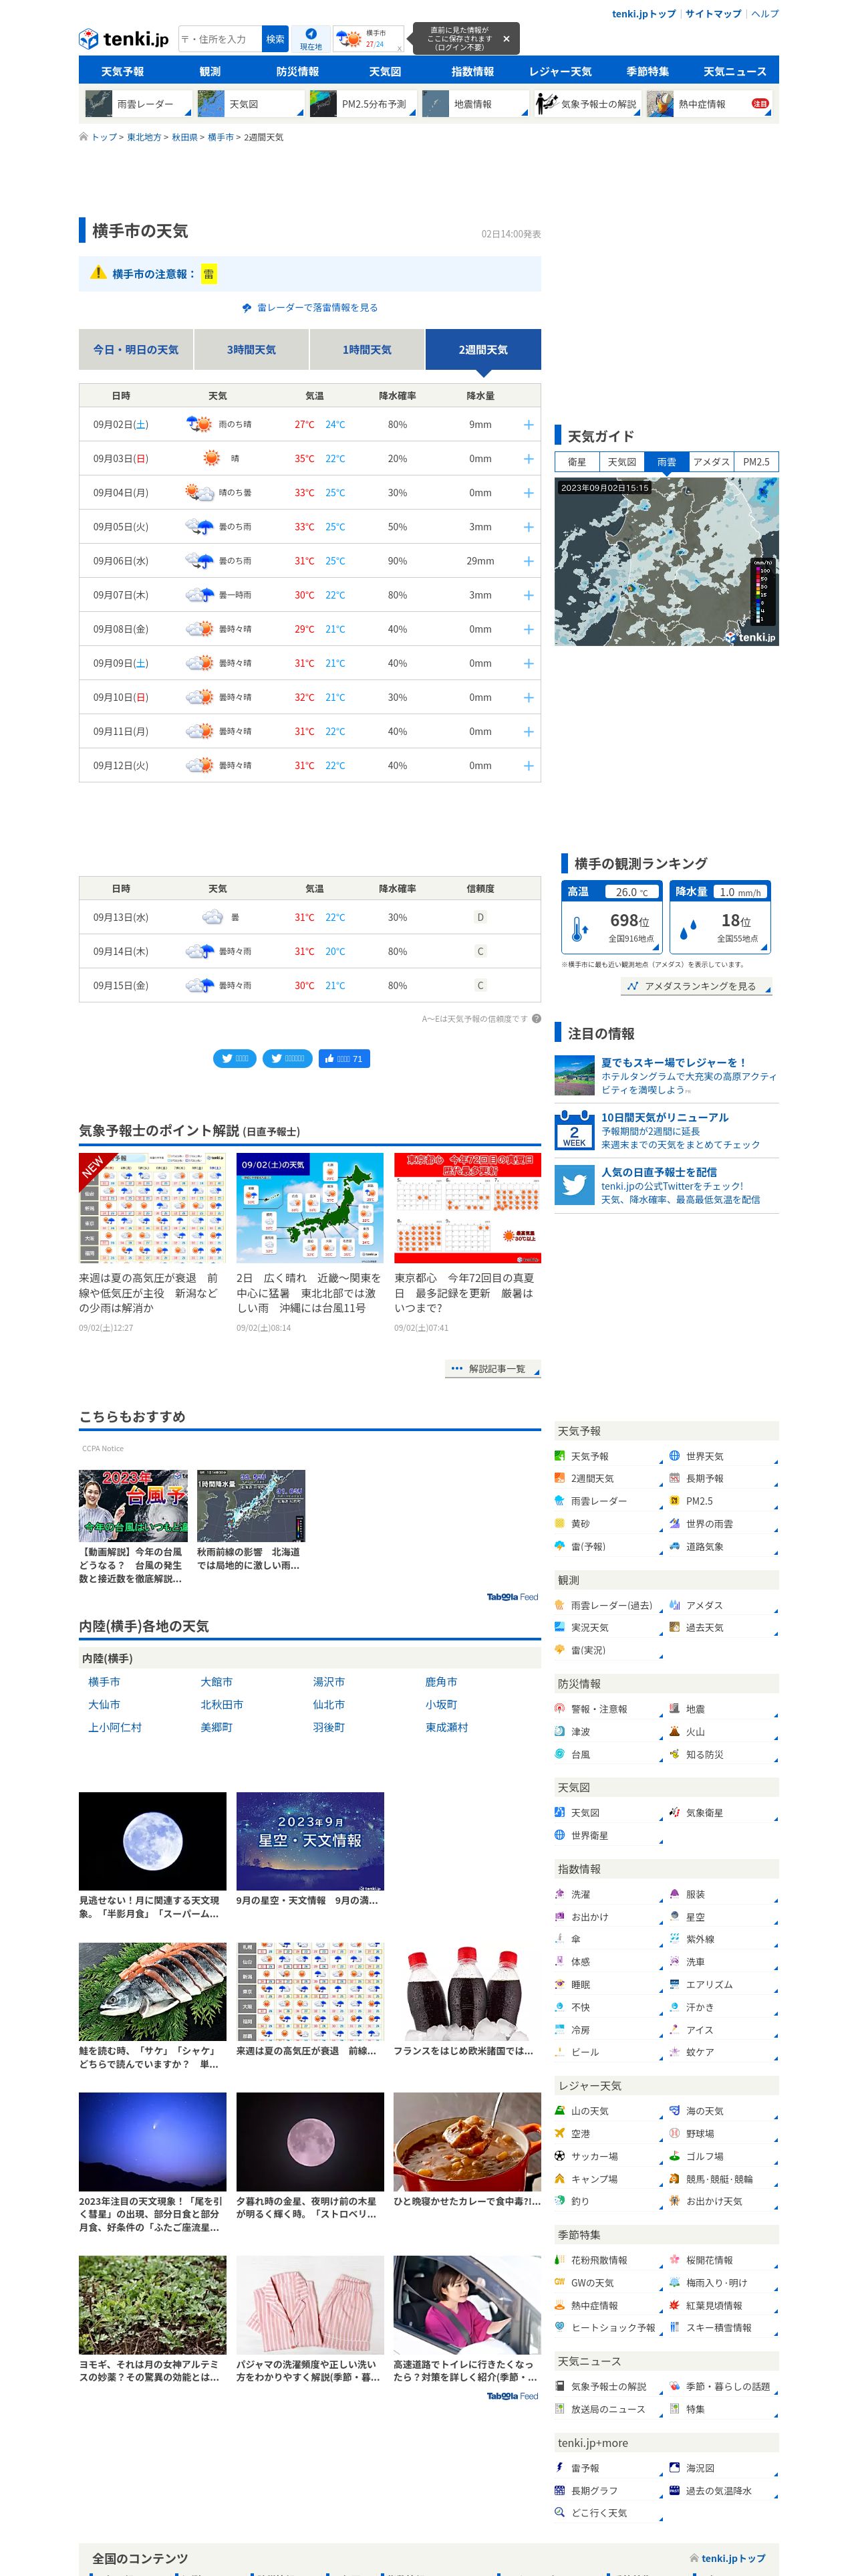
Task: Click the 秋田県 breadcrumb link
Action: pos(184,137)
